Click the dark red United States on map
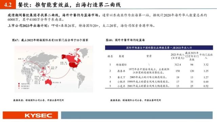 pyautogui.click(x=74, y=65)
